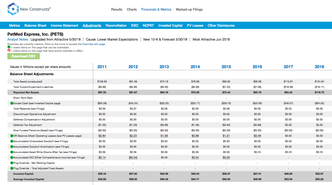Switch to the Income Statement tab
Screen dimensions: 332x185
tap(64, 25)
